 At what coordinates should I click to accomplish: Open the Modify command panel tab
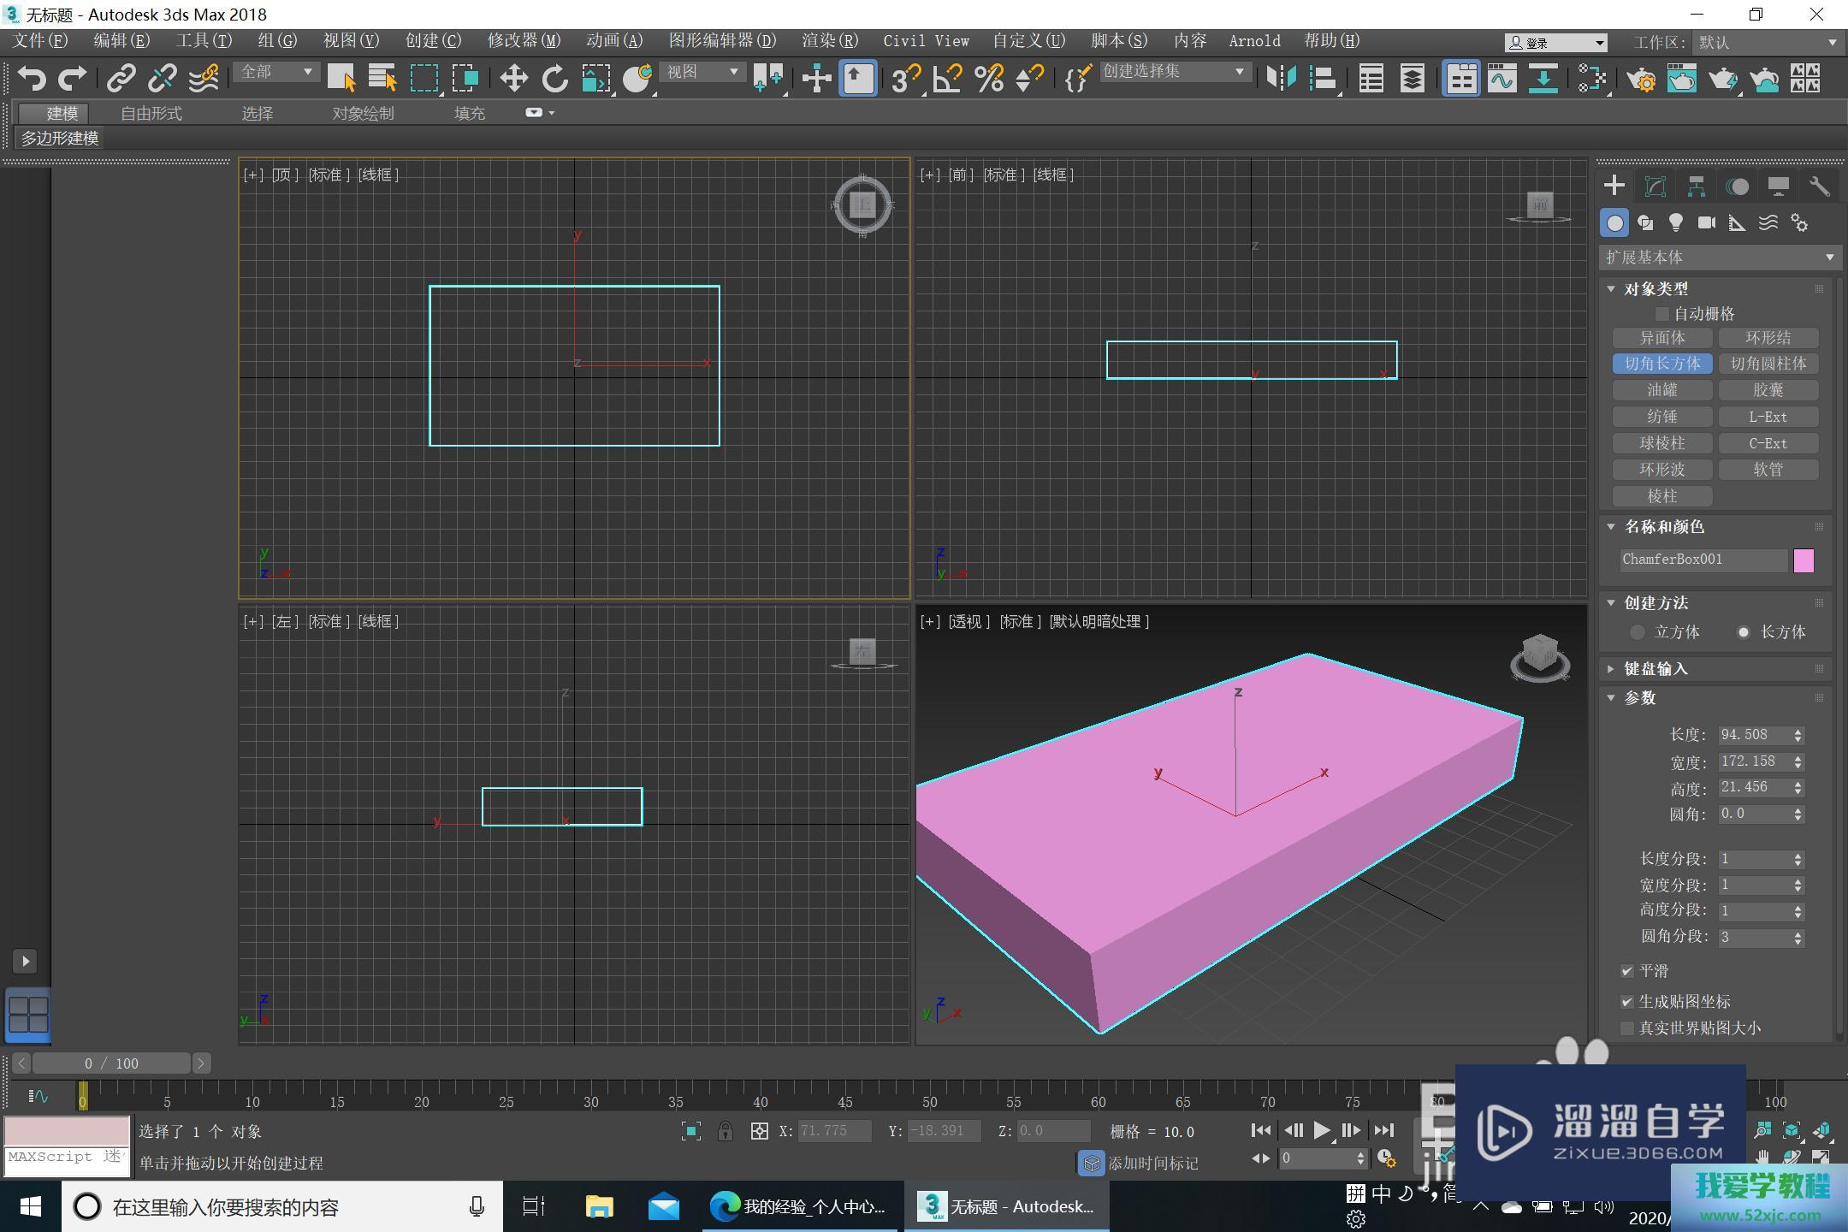(x=1655, y=187)
